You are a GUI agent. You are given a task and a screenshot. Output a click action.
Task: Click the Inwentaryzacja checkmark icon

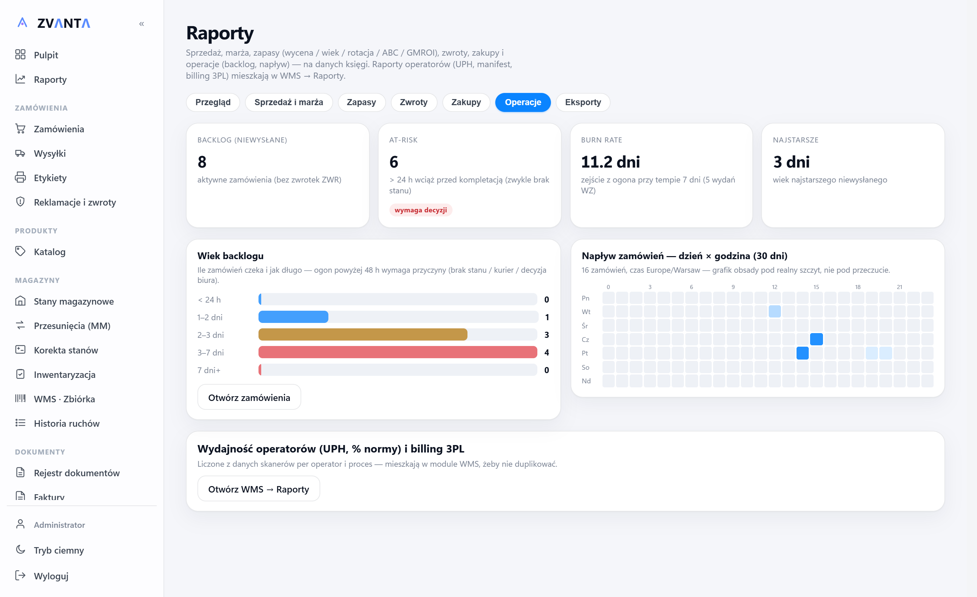20,374
